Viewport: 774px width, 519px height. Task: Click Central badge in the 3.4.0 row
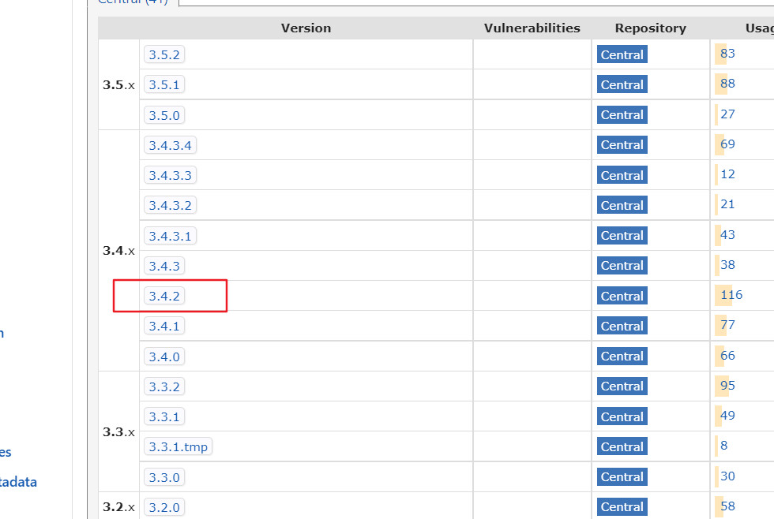pos(622,357)
